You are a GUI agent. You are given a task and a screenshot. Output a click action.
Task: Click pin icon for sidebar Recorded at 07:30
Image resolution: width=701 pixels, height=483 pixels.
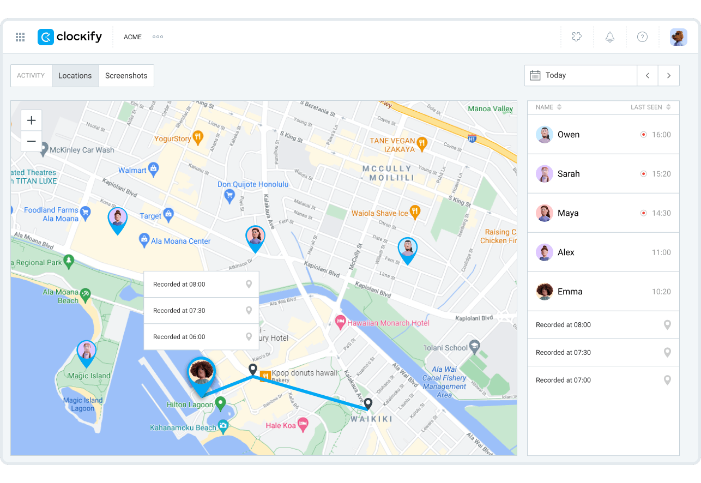pos(667,353)
